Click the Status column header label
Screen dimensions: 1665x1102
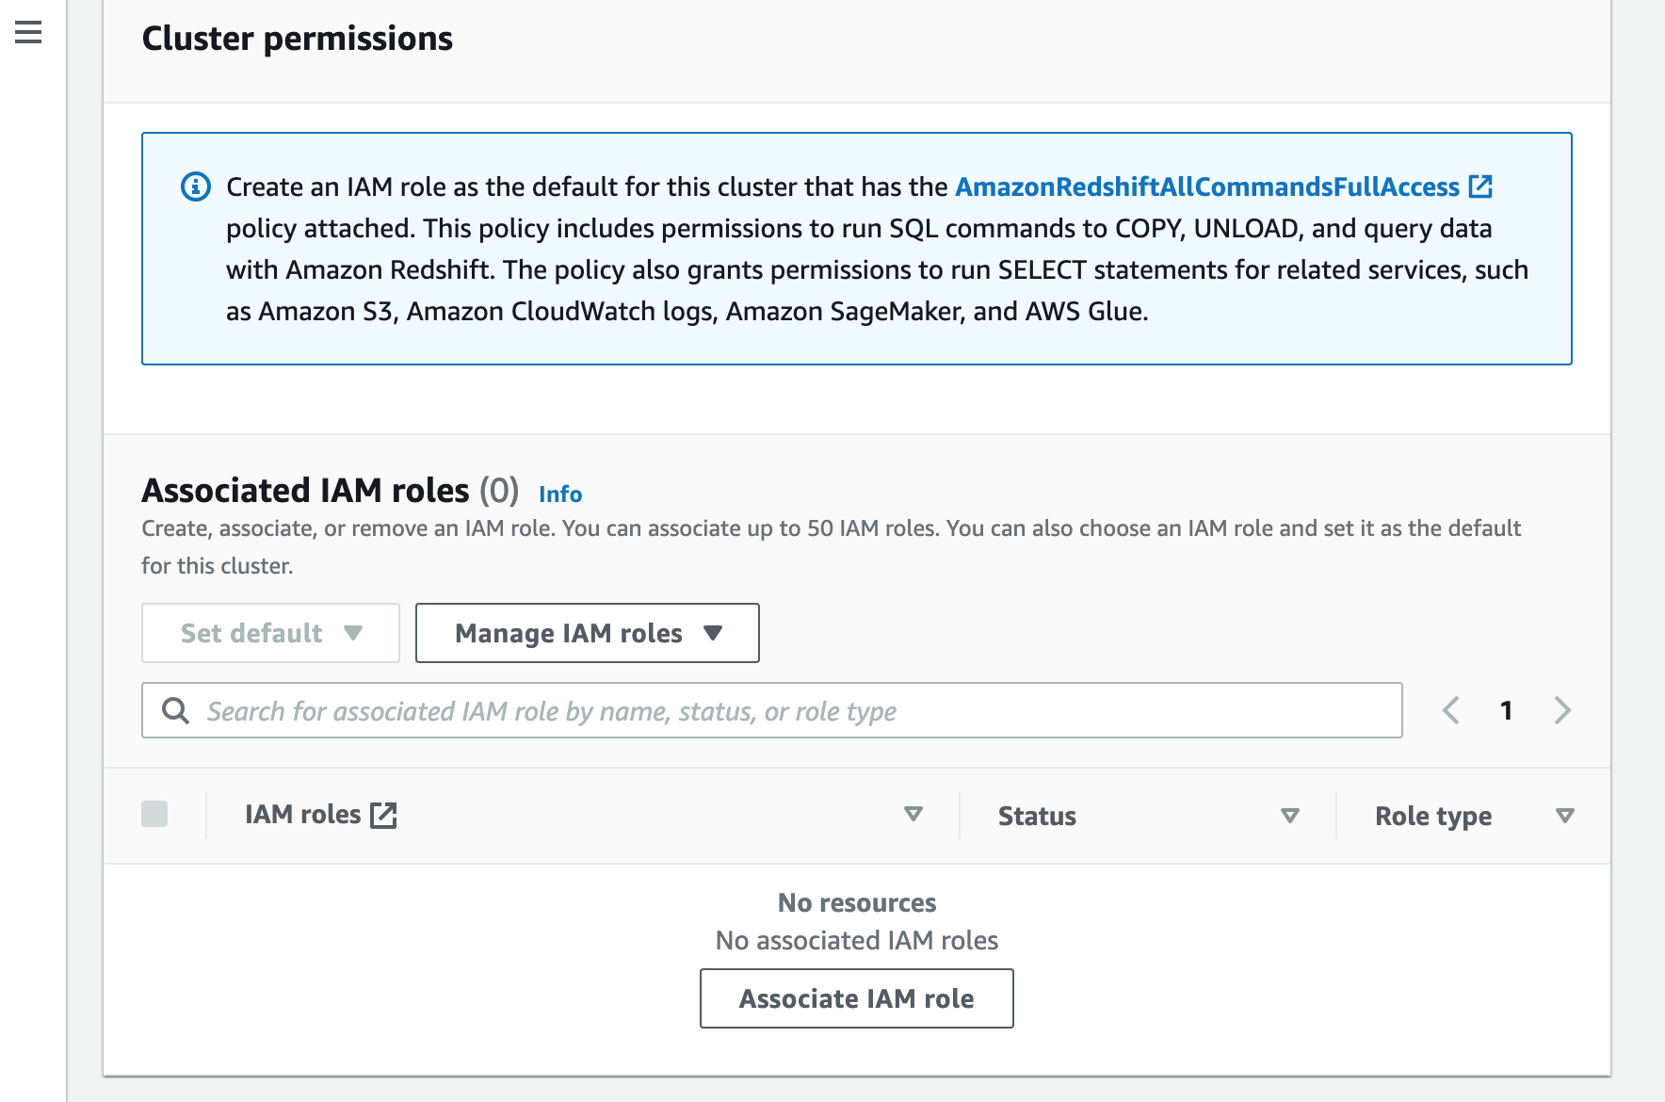[x=1037, y=816]
